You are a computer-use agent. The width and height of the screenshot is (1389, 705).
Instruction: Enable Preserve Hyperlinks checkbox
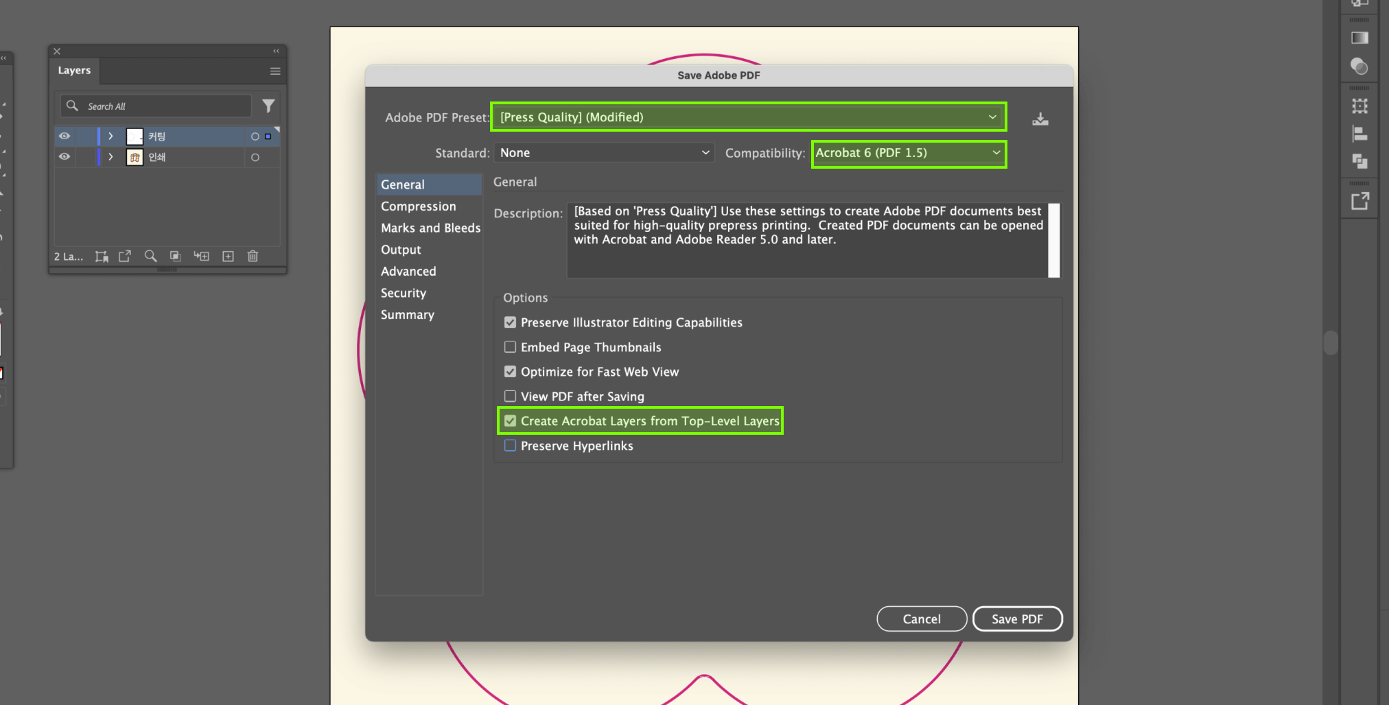click(510, 446)
